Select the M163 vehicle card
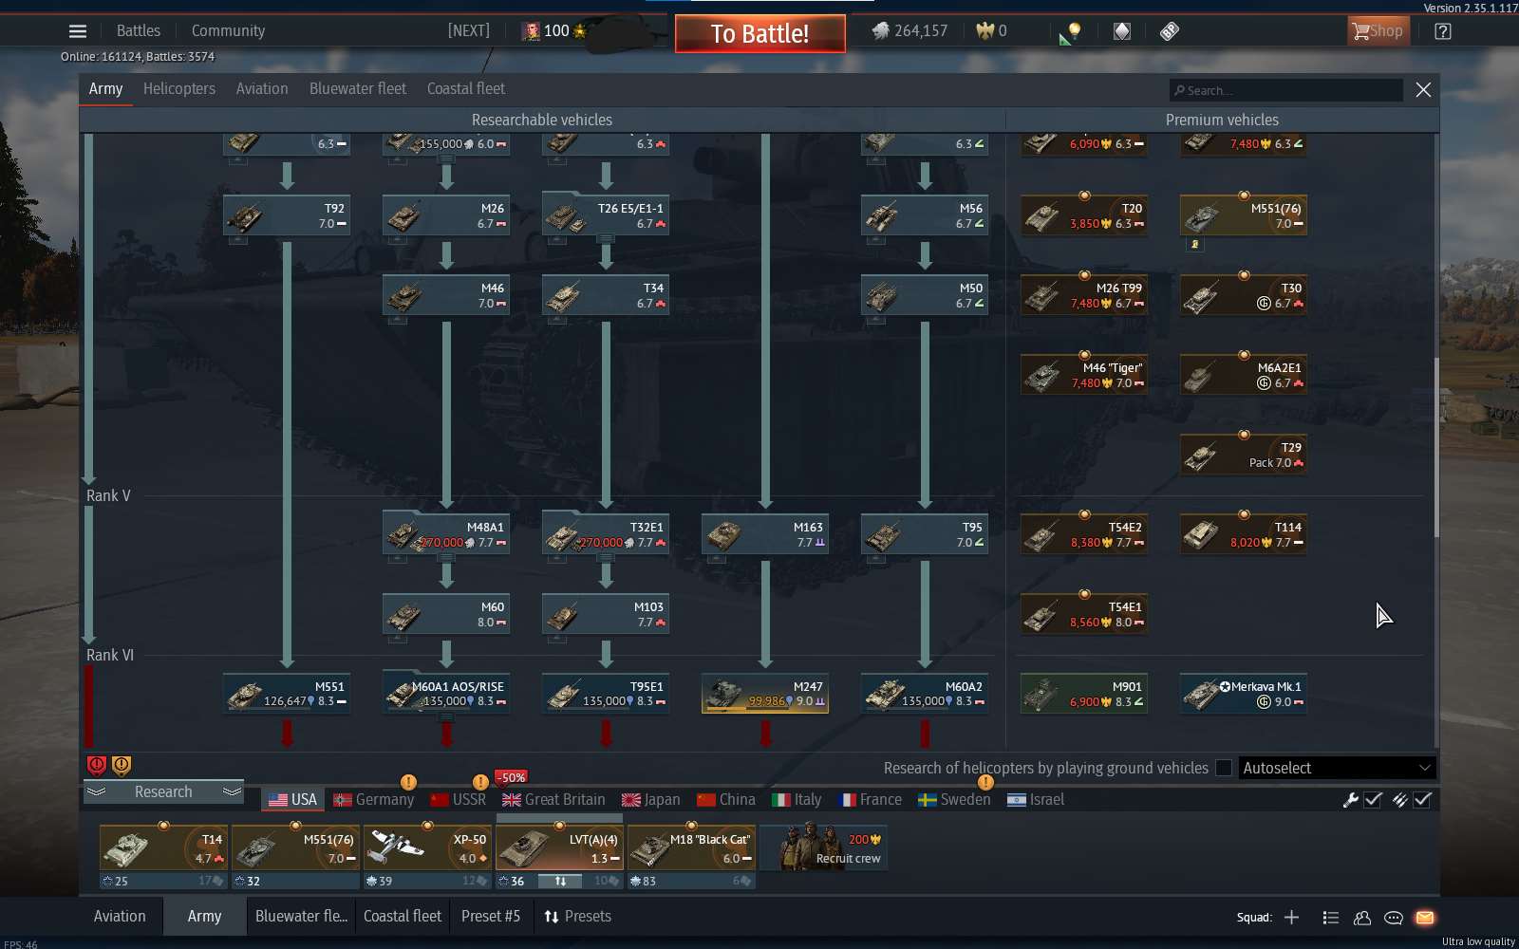The width and height of the screenshot is (1519, 949). (765, 534)
